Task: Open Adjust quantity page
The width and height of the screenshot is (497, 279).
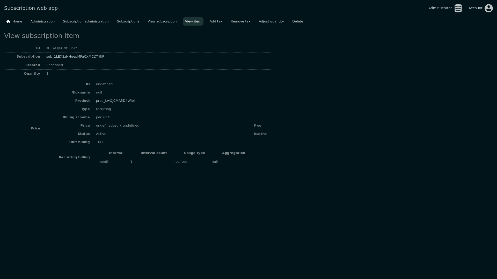Action: (x=271, y=21)
